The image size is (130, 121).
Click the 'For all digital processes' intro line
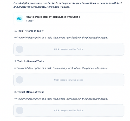(68, 3)
